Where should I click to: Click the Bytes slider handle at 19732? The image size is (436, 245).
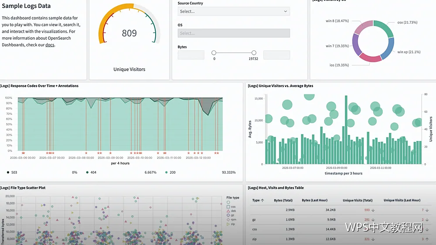click(254, 53)
